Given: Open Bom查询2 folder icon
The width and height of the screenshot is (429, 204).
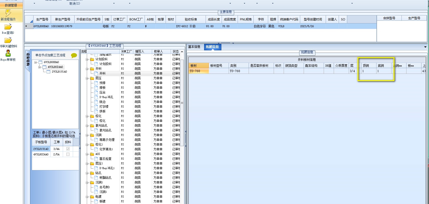Looking at the screenshot, I should click(x=8, y=27).
